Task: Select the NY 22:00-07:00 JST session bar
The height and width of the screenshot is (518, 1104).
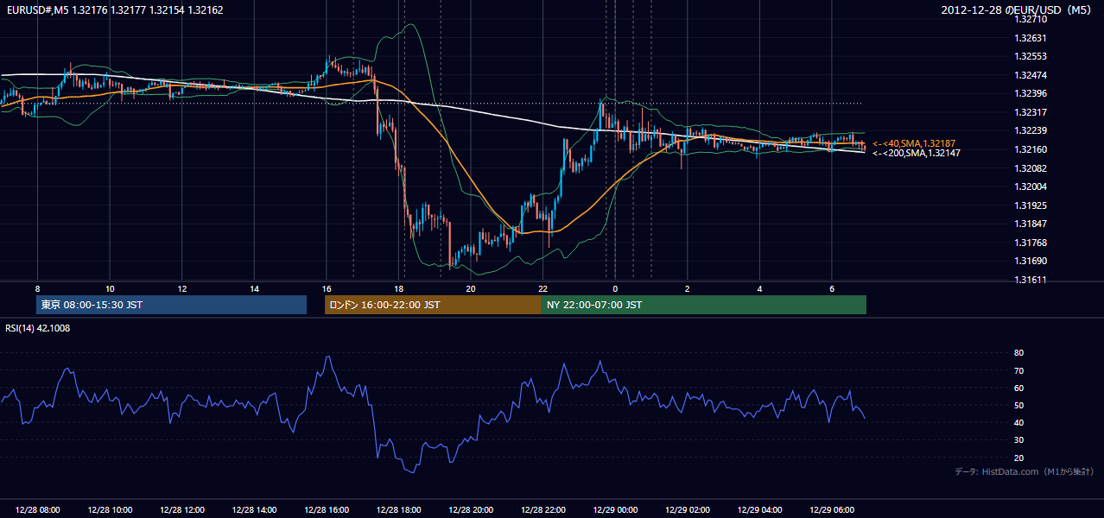Action: pyautogui.click(x=704, y=305)
